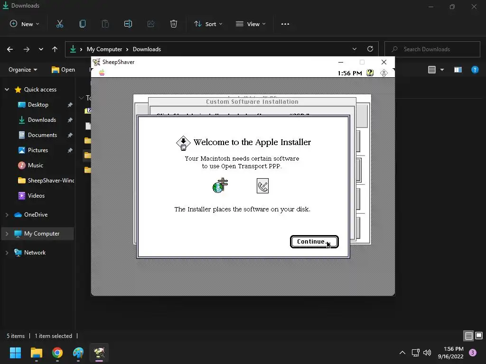Open the Mac application switcher icon
The height and width of the screenshot is (364, 486).
pyautogui.click(x=383, y=73)
